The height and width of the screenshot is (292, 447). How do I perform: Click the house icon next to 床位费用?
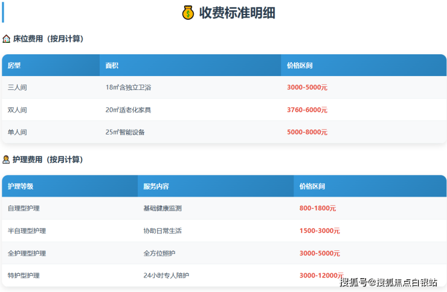(x=6, y=39)
